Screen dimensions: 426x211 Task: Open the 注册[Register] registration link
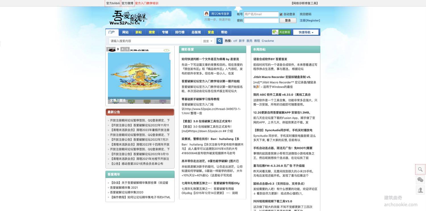(310, 20)
